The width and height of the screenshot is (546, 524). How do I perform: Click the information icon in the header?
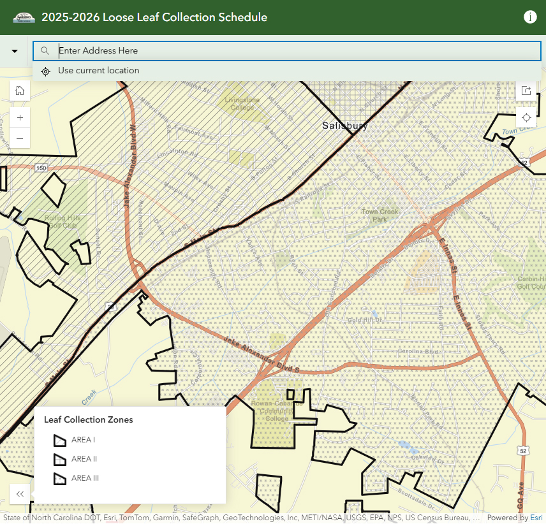click(530, 17)
